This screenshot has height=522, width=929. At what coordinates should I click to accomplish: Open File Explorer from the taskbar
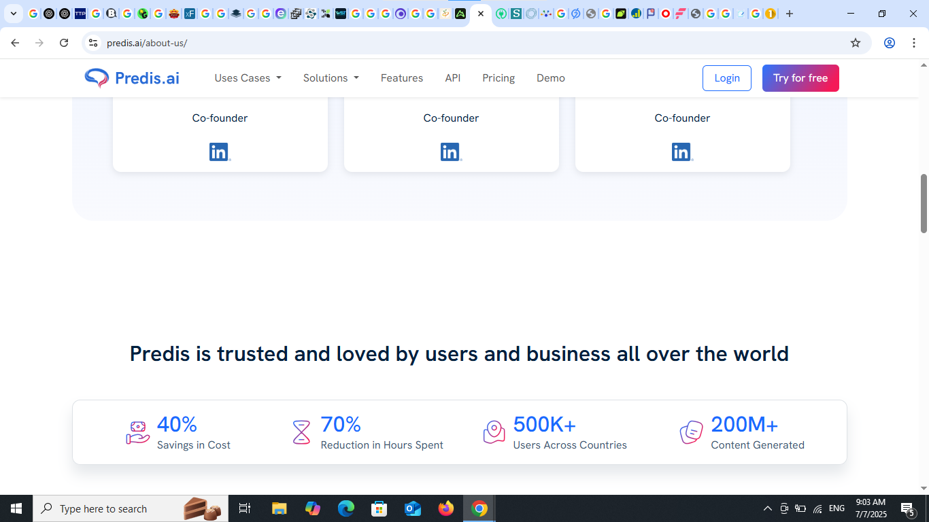279,508
